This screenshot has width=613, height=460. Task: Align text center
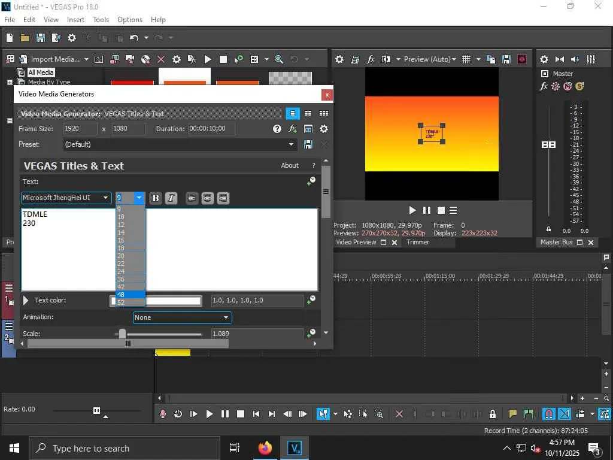point(207,198)
